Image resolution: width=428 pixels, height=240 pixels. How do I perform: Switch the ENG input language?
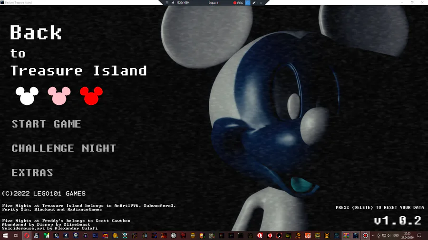pyautogui.click(x=396, y=236)
